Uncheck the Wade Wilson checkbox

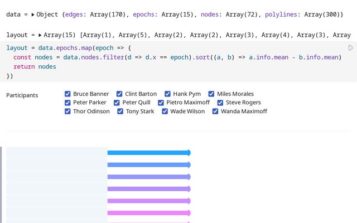tap(165, 111)
